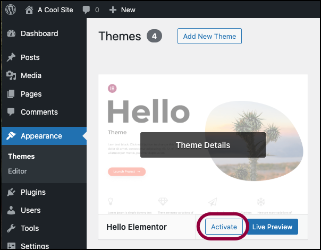Image resolution: width=321 pixels, height=250 pixels.
Task: Open the theme Editor submenu link
Action: click(18, 171)
